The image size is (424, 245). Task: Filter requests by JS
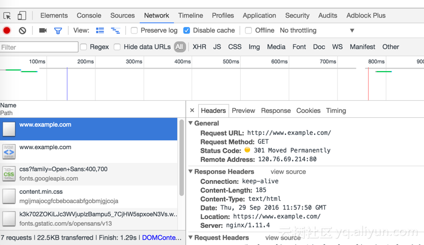217,47
